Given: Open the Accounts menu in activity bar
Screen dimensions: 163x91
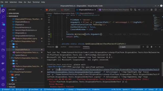Looking at the screenshot, I should coord(3,78).
